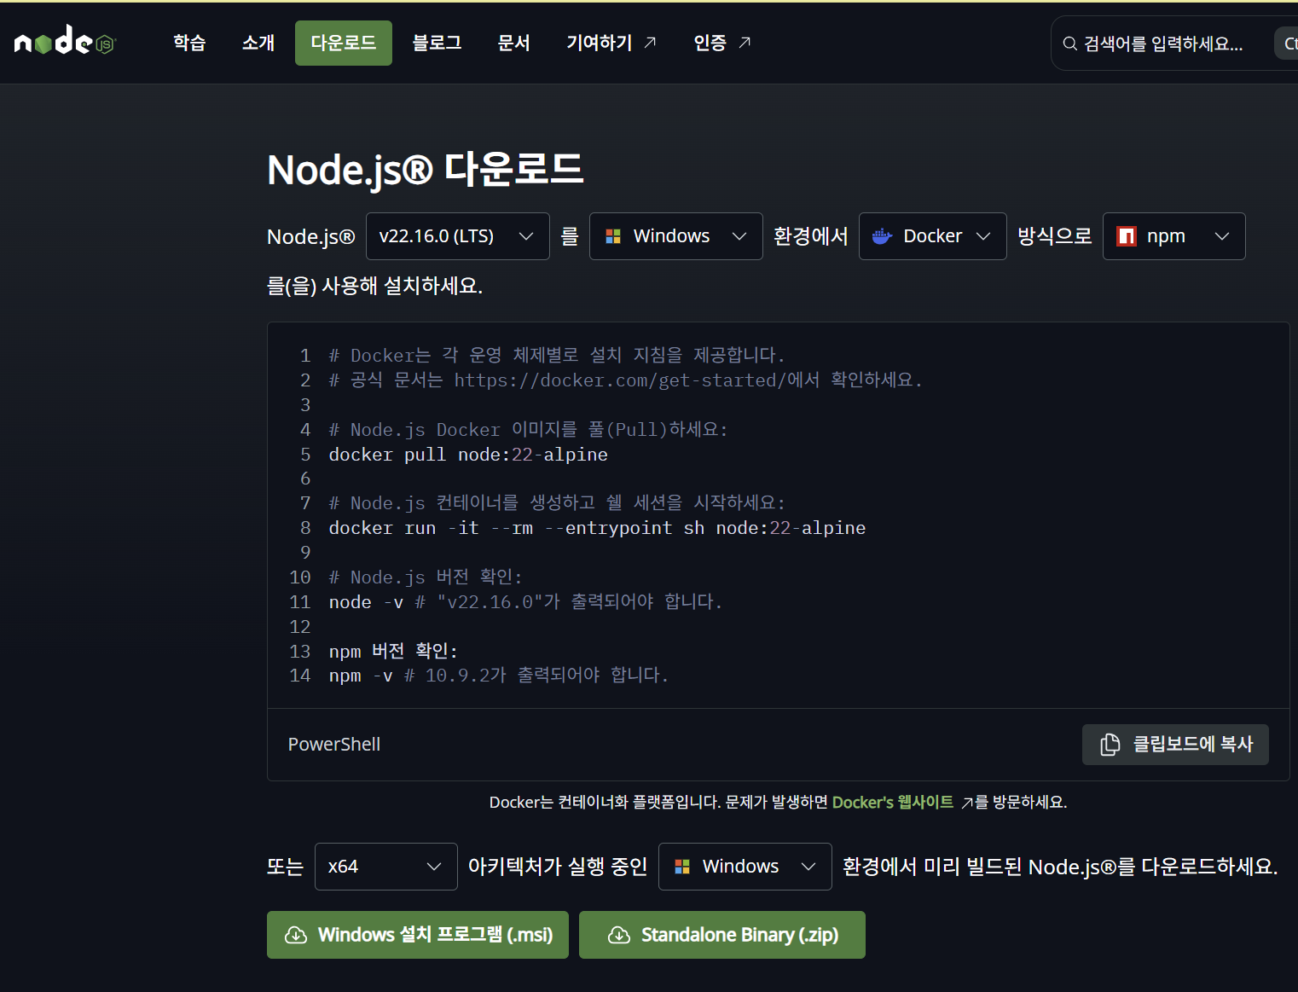
Task: Click the arrow icon after Docker's 웹사이트
Action: 967,803
